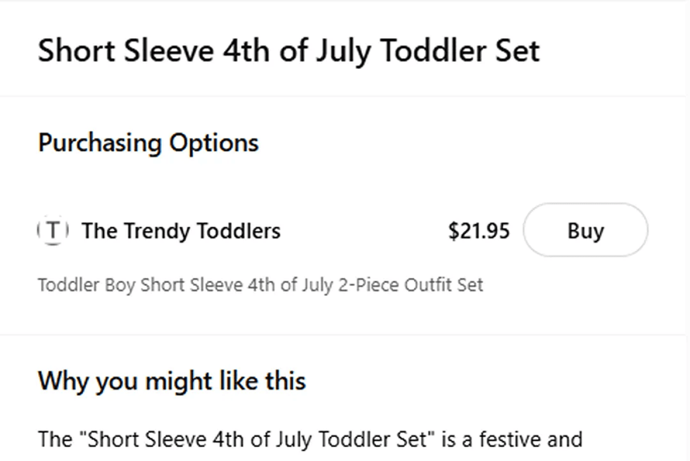Select the Why you might like this heading
The height and width of the screenshot is (461, 690).
click(172, 381)
